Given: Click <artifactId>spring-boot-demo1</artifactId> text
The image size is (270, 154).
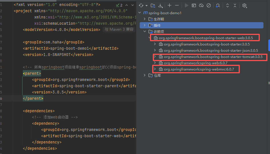Looking at the screenshot, I should pyautogui.click(x=71, y=48).
